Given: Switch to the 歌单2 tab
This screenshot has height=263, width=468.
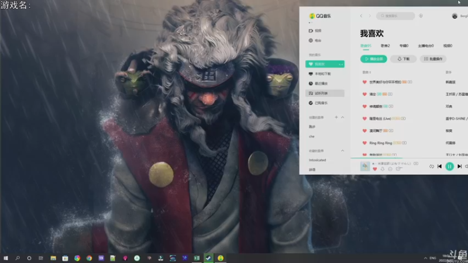Looking at the screenshot, I should (x=386, y=46).
